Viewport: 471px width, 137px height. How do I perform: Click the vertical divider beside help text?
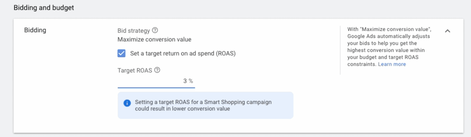click(340, 50)
